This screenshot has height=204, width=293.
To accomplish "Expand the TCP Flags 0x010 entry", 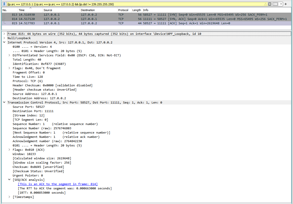I will click(x=9, y=149).
